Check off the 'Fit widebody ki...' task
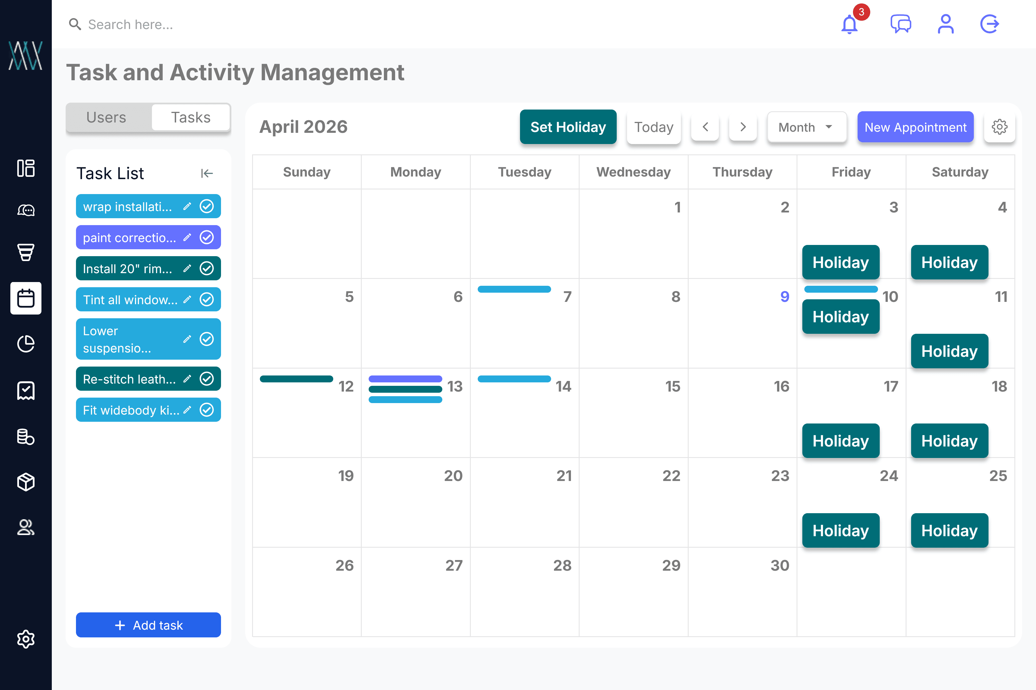 click(x=207, y=410)
